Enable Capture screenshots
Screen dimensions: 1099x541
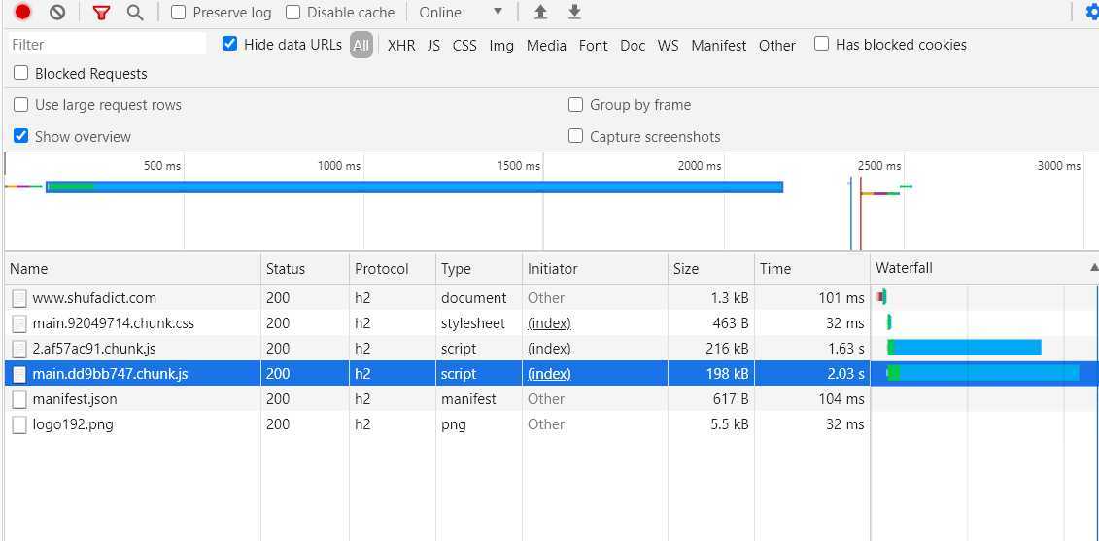[x=575, y=136]
